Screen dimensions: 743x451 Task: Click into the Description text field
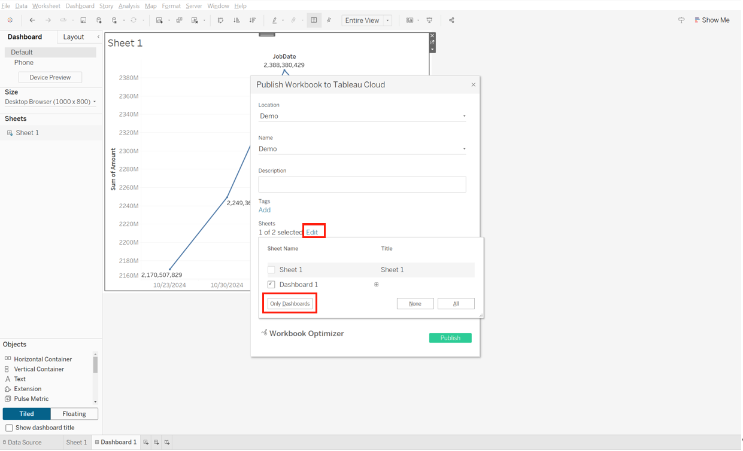[362, 184]
